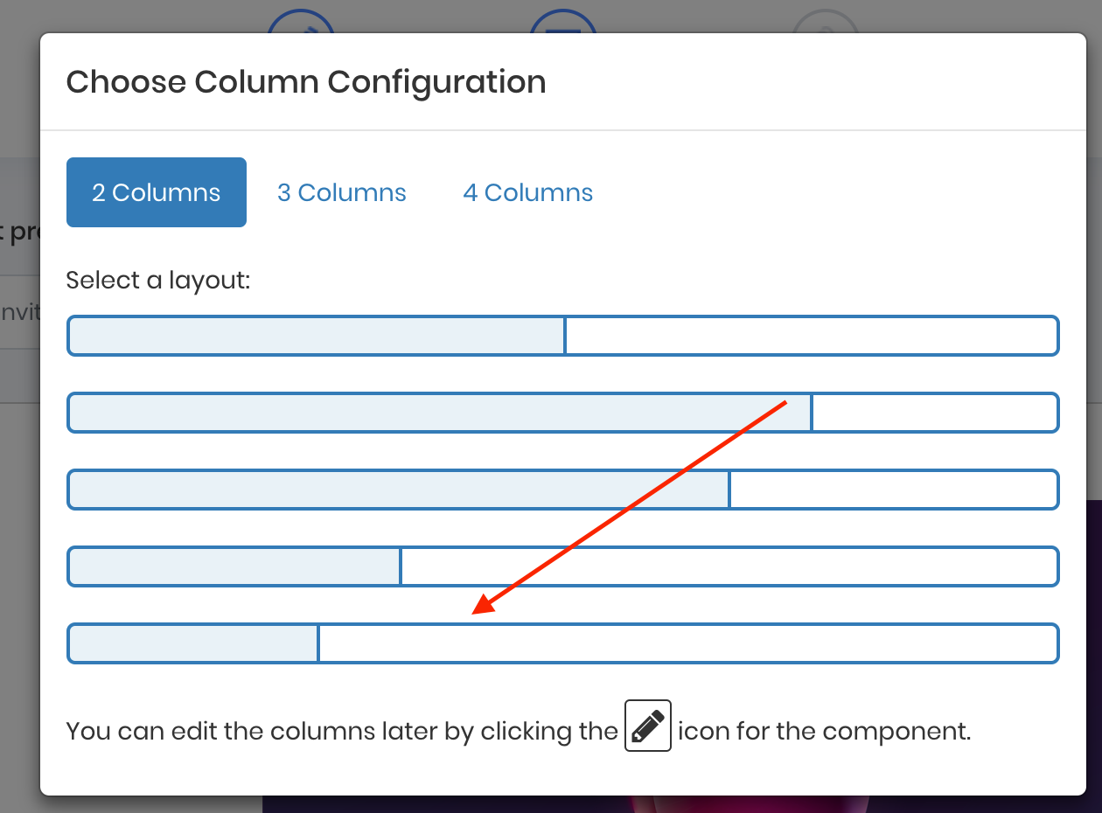Screen dimensions: 1102x813
Task: Click the pencil edit icon in the hint
Action: pyautogui.click(x=648, y=726)
